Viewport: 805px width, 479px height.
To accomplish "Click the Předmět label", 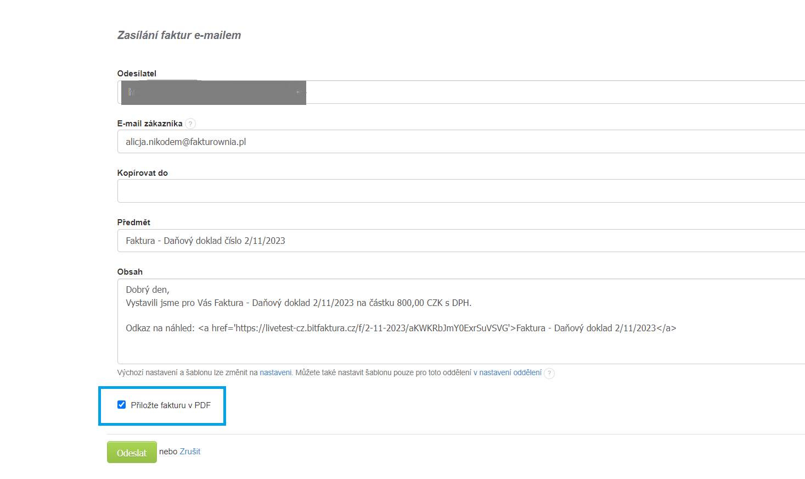I will tap(134, 222).
